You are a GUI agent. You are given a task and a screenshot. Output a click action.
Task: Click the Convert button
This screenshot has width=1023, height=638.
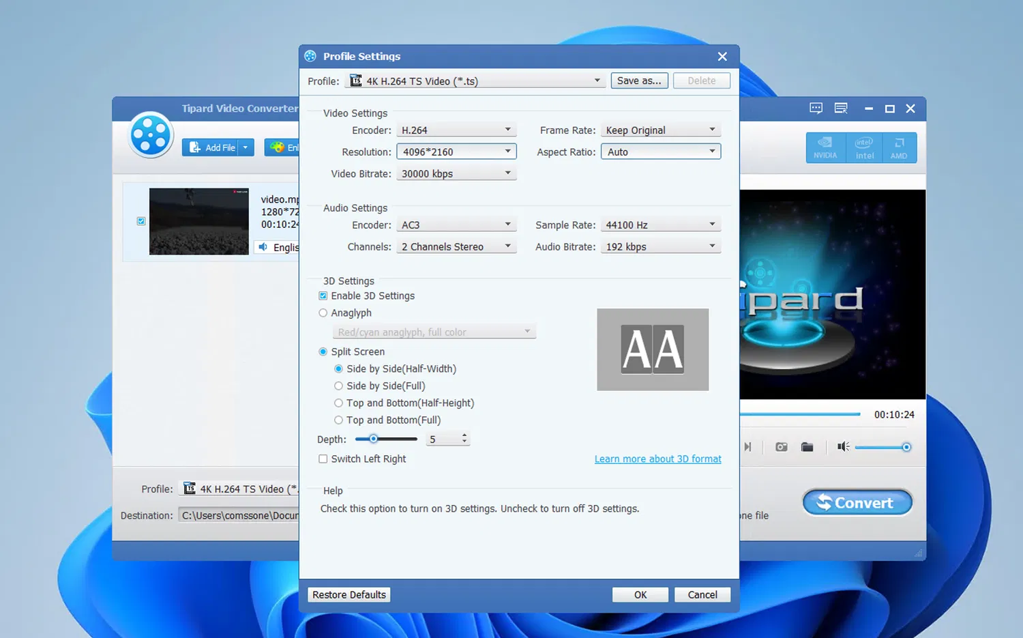pyautogui.click(x=857, y=503)
